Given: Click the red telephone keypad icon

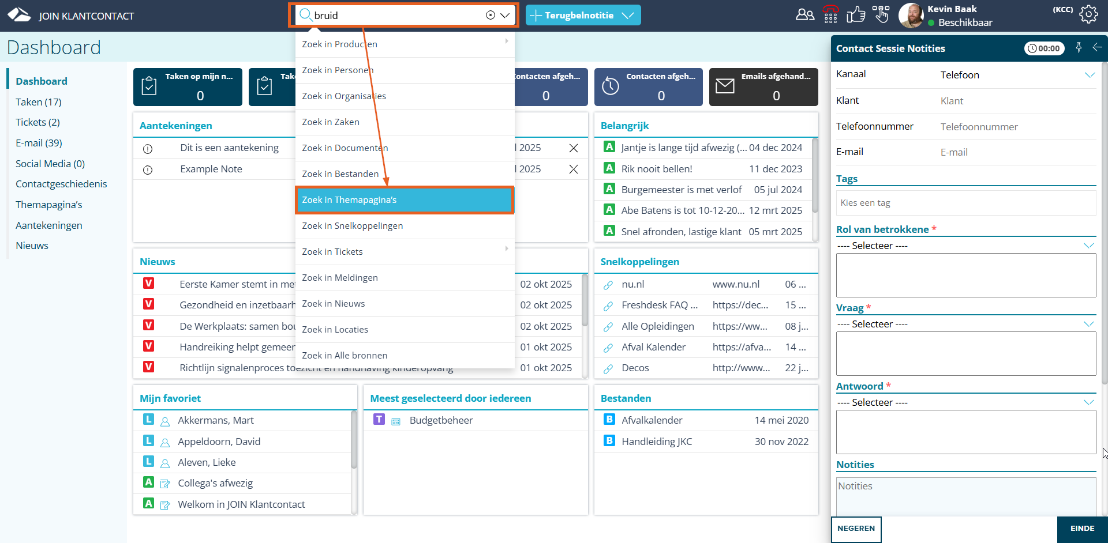Looking at the screenshot, I should coord(830,14).
